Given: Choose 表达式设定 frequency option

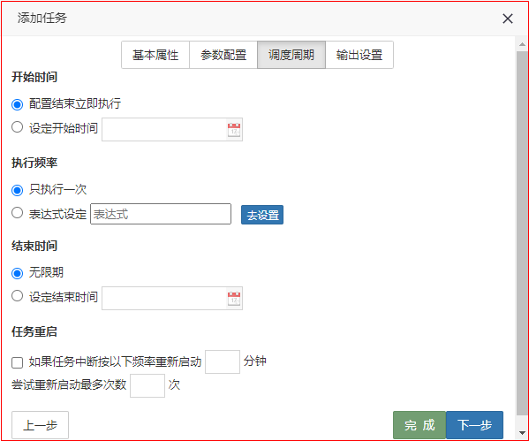Looking at the screenshot, I should pos(17,213).
